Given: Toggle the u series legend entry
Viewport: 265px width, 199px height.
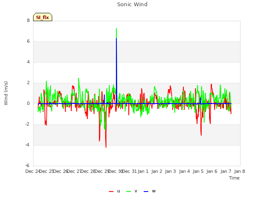Looking at the screenshot, I should 114,191.
